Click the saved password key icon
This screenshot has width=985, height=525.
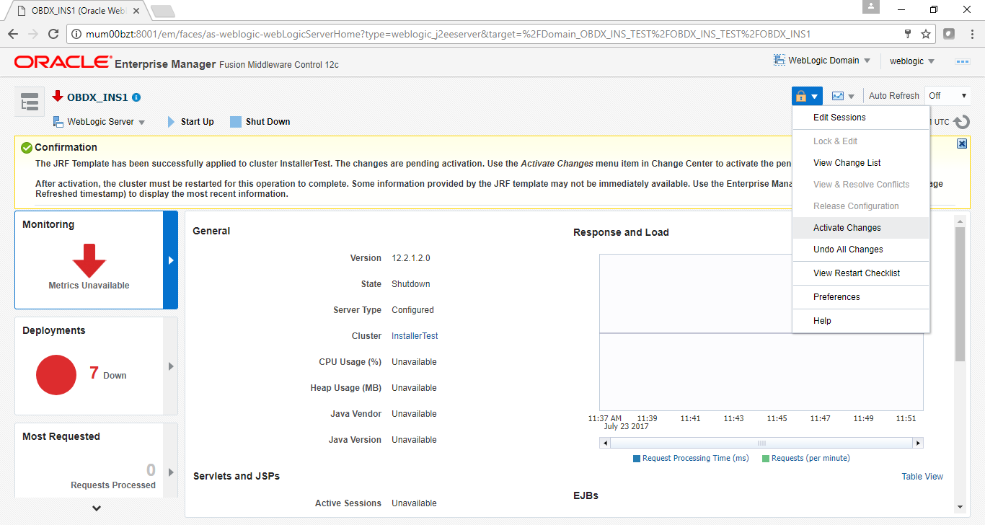pos(908,34)
